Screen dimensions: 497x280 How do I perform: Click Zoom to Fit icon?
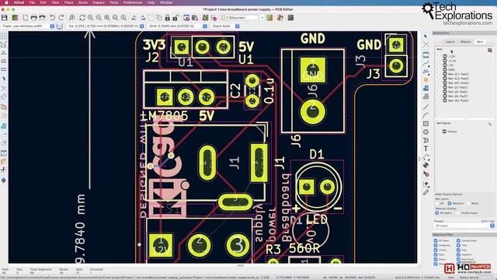click(107, 18)
